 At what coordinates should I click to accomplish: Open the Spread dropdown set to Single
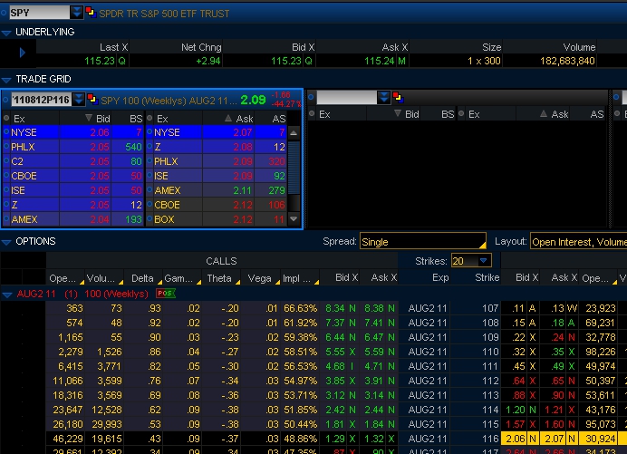[422, 241]
